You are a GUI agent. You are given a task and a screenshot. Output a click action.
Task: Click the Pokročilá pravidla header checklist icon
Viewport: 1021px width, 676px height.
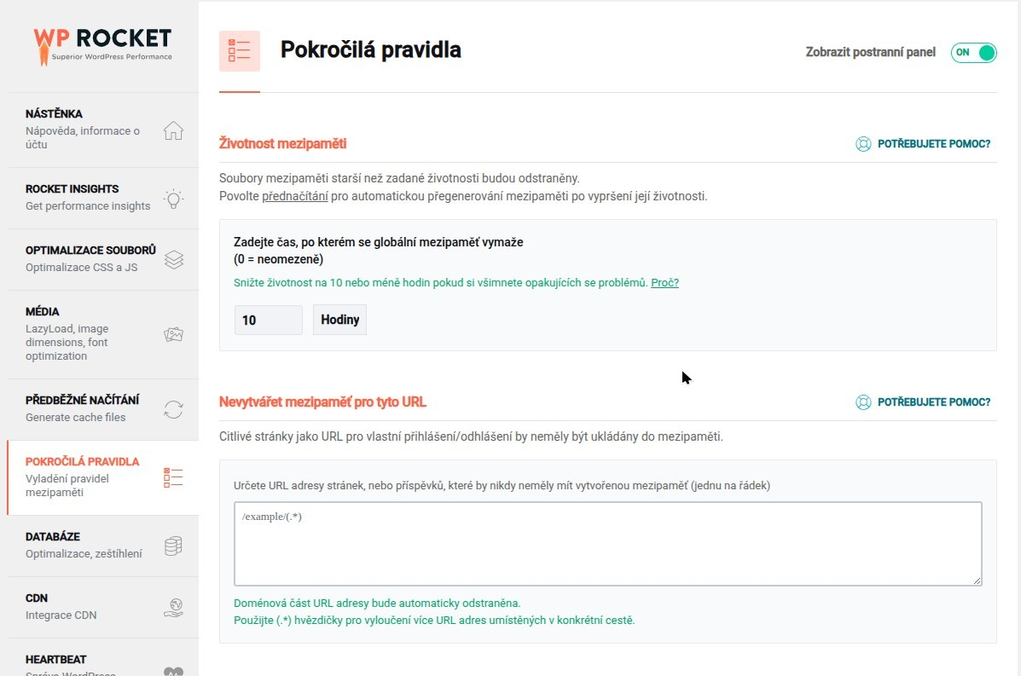[240, 51]
